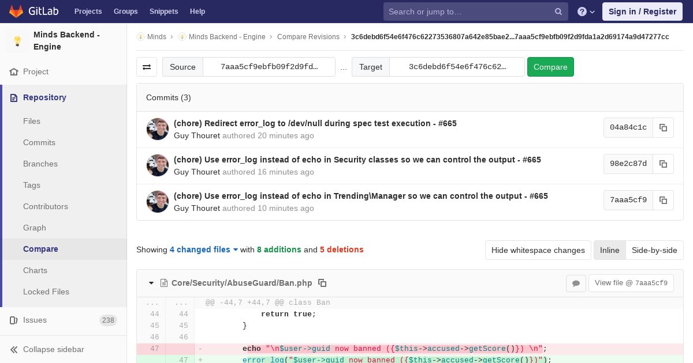Open Commits in the repository sidebar
This screenshot has height=363, width=693.
[x=39, y=142]
